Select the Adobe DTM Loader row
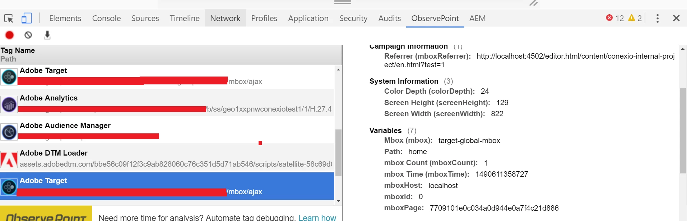This screenshot has height=221, width=687. tap(167, 158)
